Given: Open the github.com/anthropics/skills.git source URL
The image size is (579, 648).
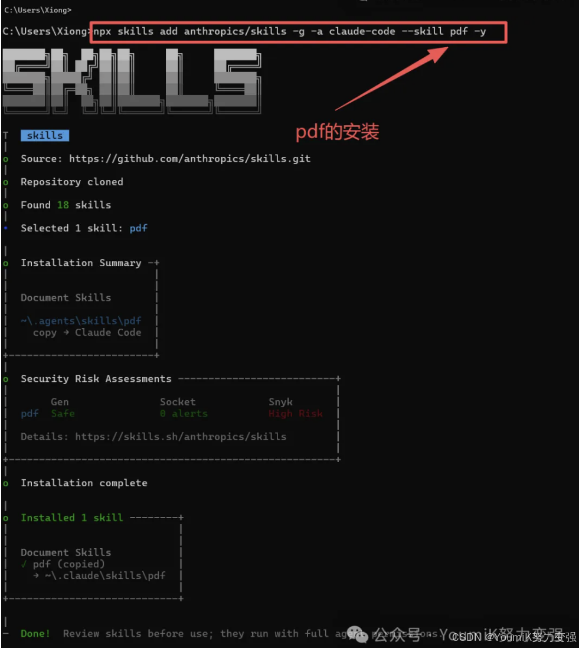Looking at the screenshot, I should tap(189, 159).
